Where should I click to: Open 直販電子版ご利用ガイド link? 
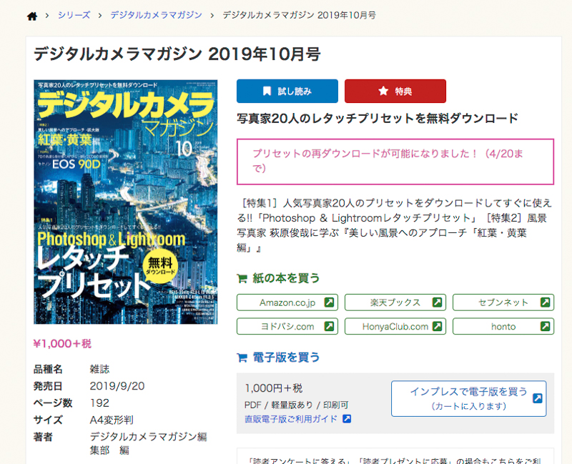click(x=291, y=419)
